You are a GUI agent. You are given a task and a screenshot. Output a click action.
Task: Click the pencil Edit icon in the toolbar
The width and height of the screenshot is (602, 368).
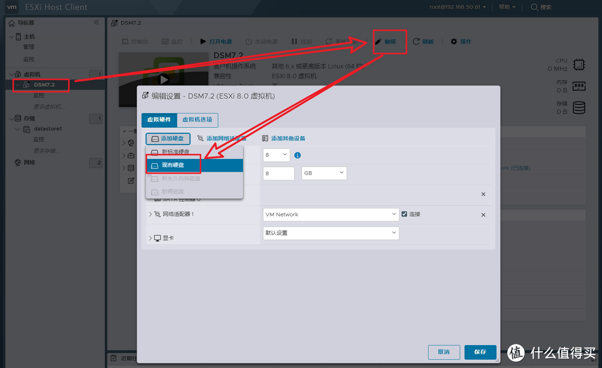point(378,41)
